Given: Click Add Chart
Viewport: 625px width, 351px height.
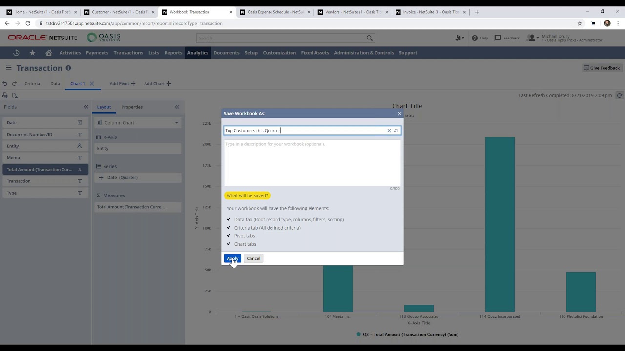Looking at the screenshot, I should click(157, 83).
